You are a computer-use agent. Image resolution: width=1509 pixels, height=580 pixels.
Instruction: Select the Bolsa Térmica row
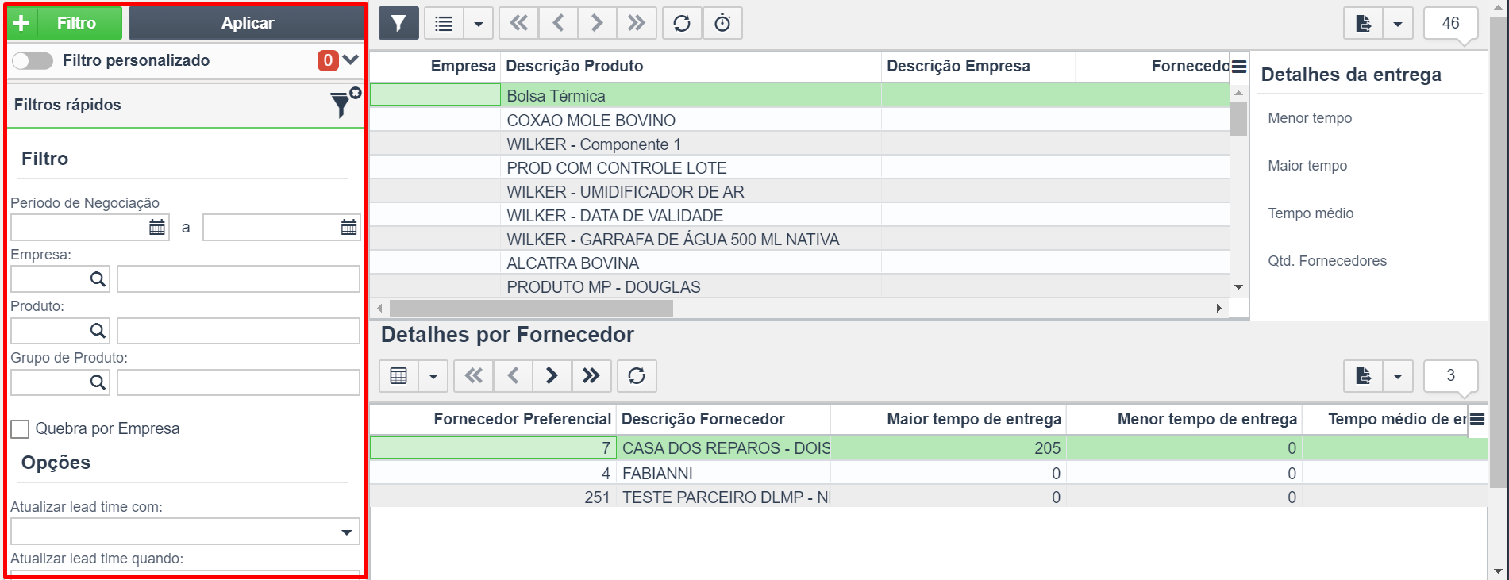pos(800,95)
